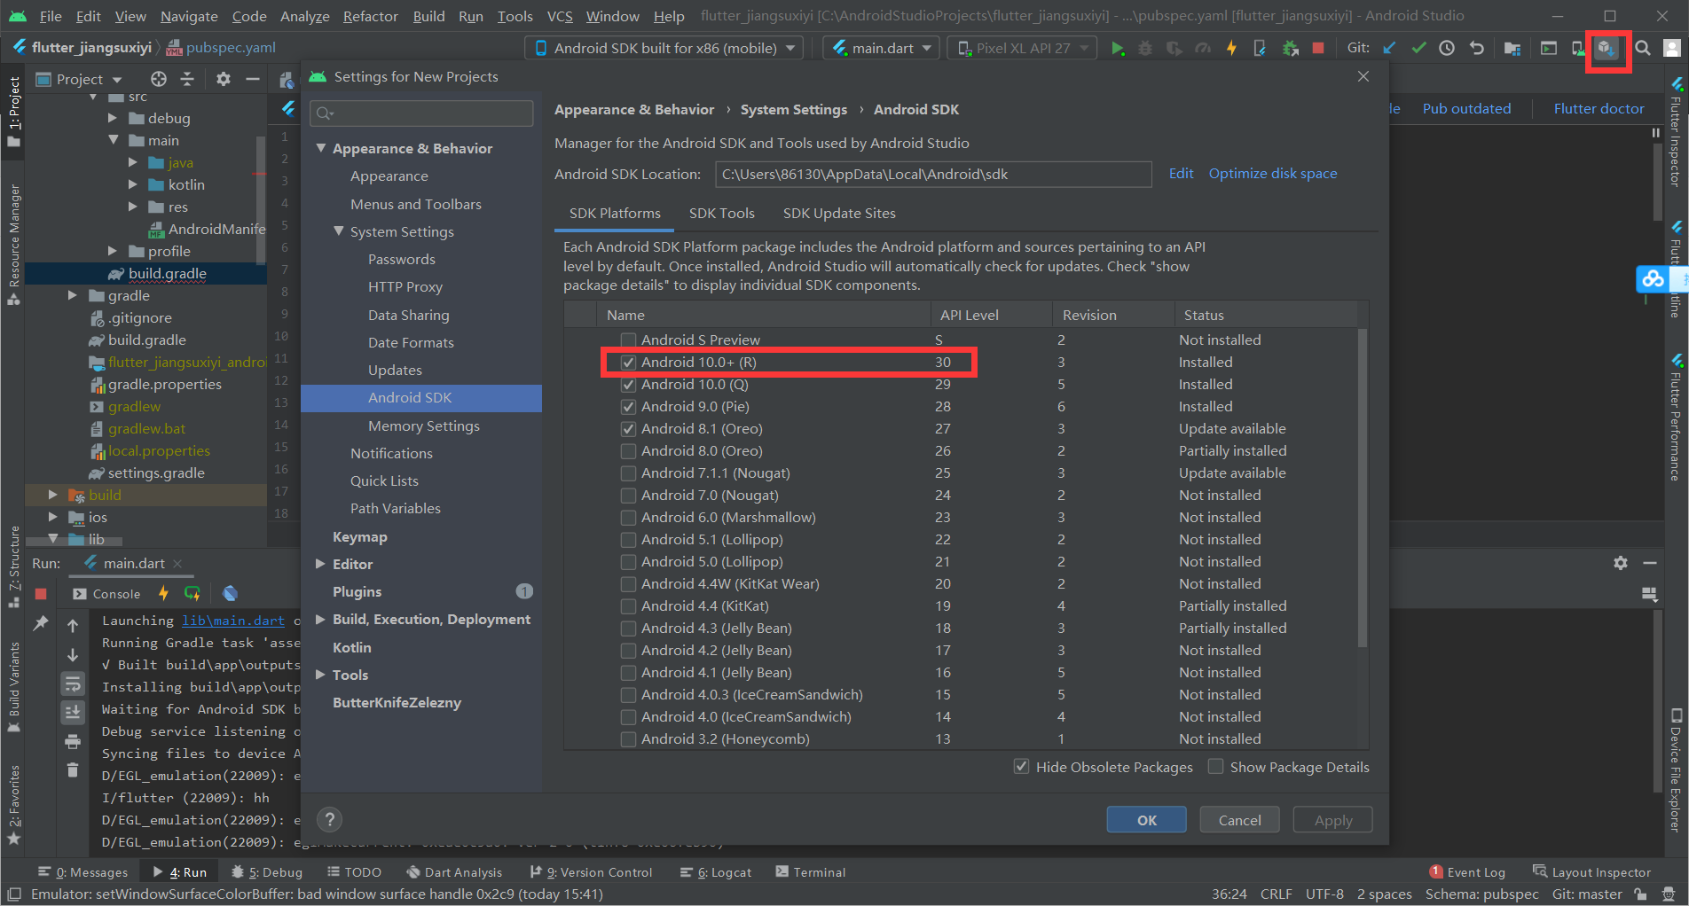This screenshot has height=906, width=1689.
Task: Click the Android SDK Location path field
Action: 933,175
